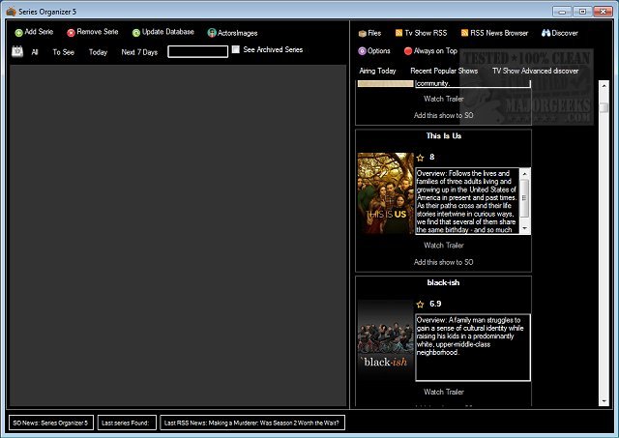This screenshot has height=438, width=619.
Task: Click the Remove Serie red icon
Action: click(71, 33)
